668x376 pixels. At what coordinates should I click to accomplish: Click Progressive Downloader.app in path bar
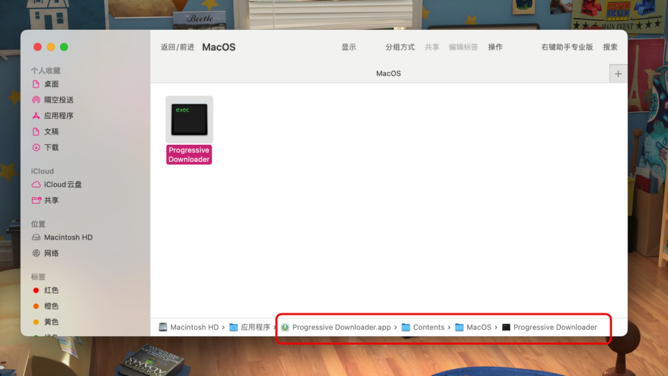[341, 327]
